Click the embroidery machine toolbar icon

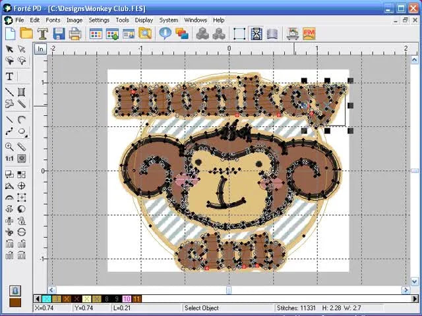pos(293,34)
